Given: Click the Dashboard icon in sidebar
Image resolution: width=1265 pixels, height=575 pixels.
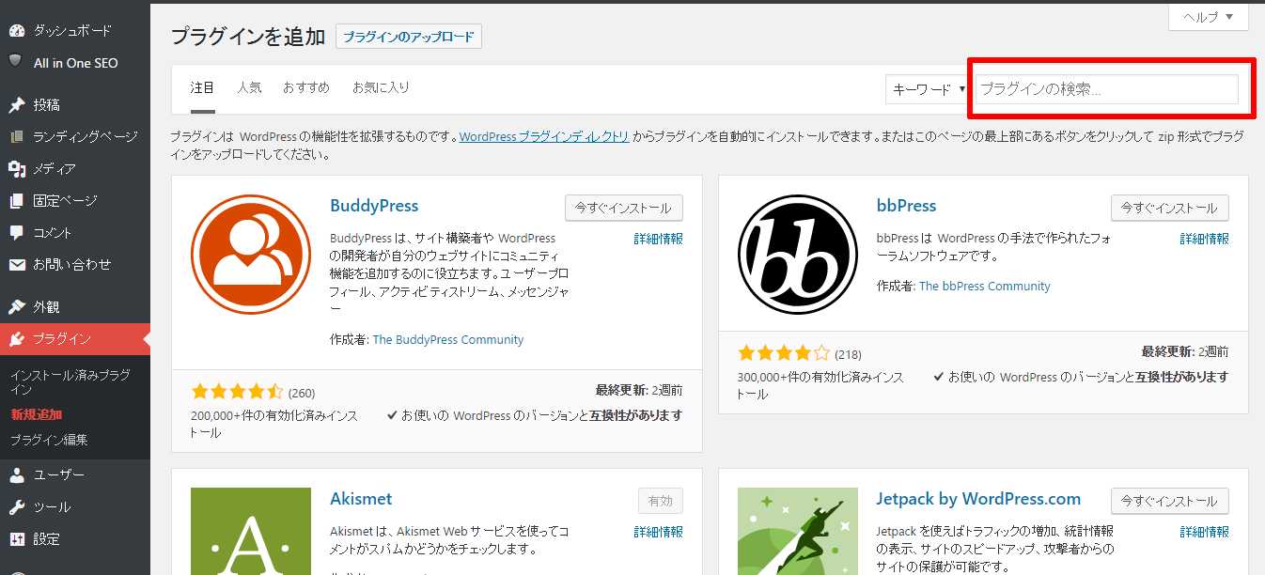Looking at the screenshot, I should (16, 31).
